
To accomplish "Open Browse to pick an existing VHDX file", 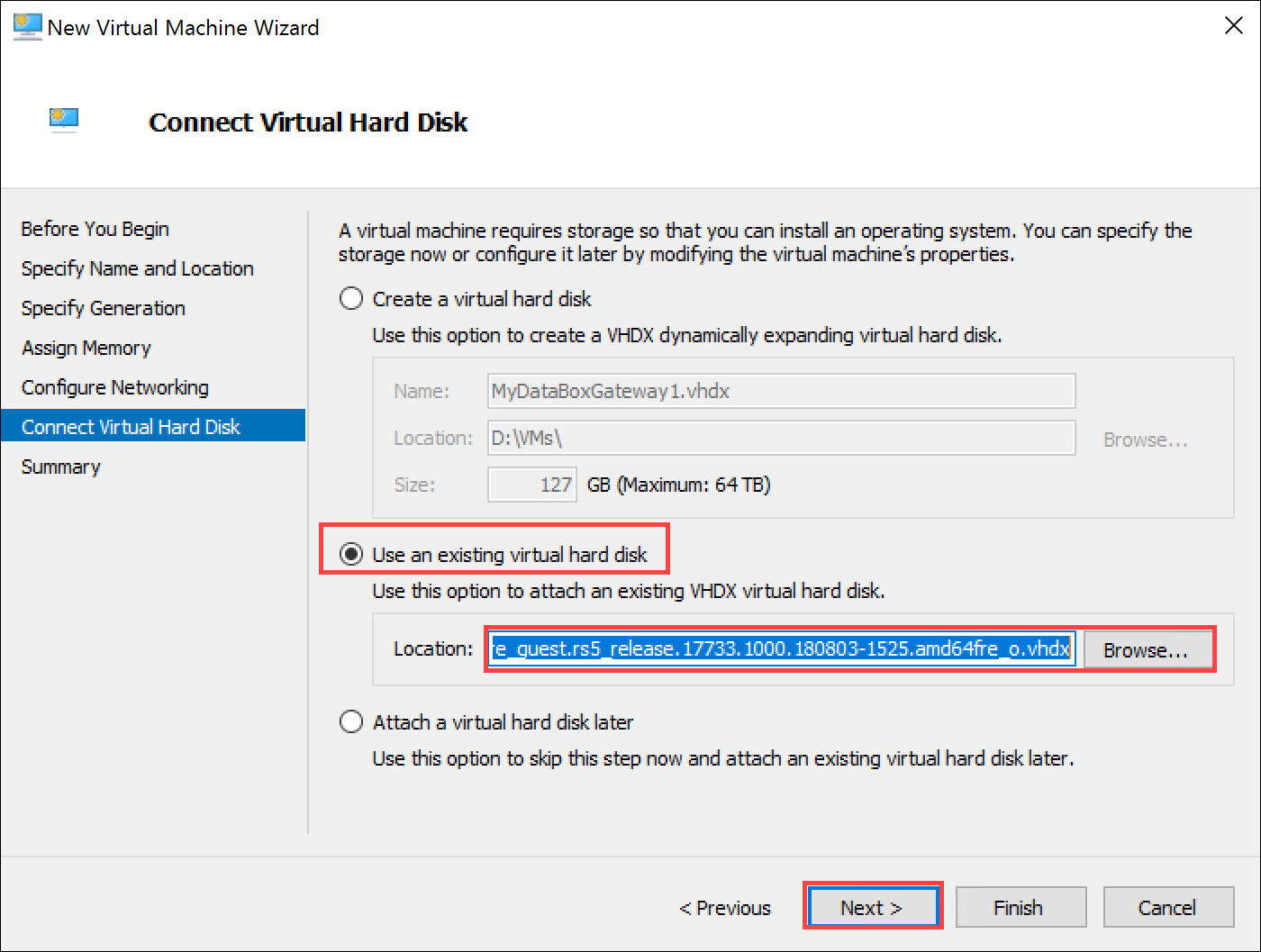I will [1148, 649].
